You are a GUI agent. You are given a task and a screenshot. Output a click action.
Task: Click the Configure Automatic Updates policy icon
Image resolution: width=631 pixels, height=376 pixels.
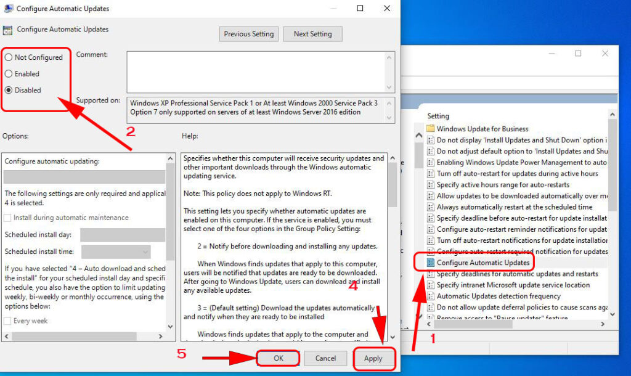pyautogui.click(x=430, y=262)
